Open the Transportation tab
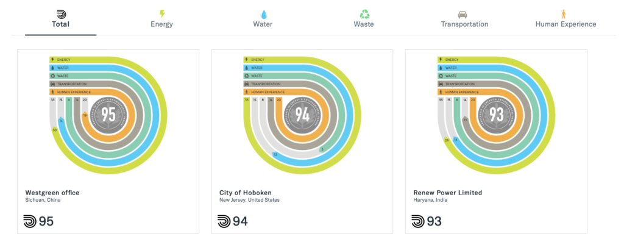624x242 pixels. [464, 24]
